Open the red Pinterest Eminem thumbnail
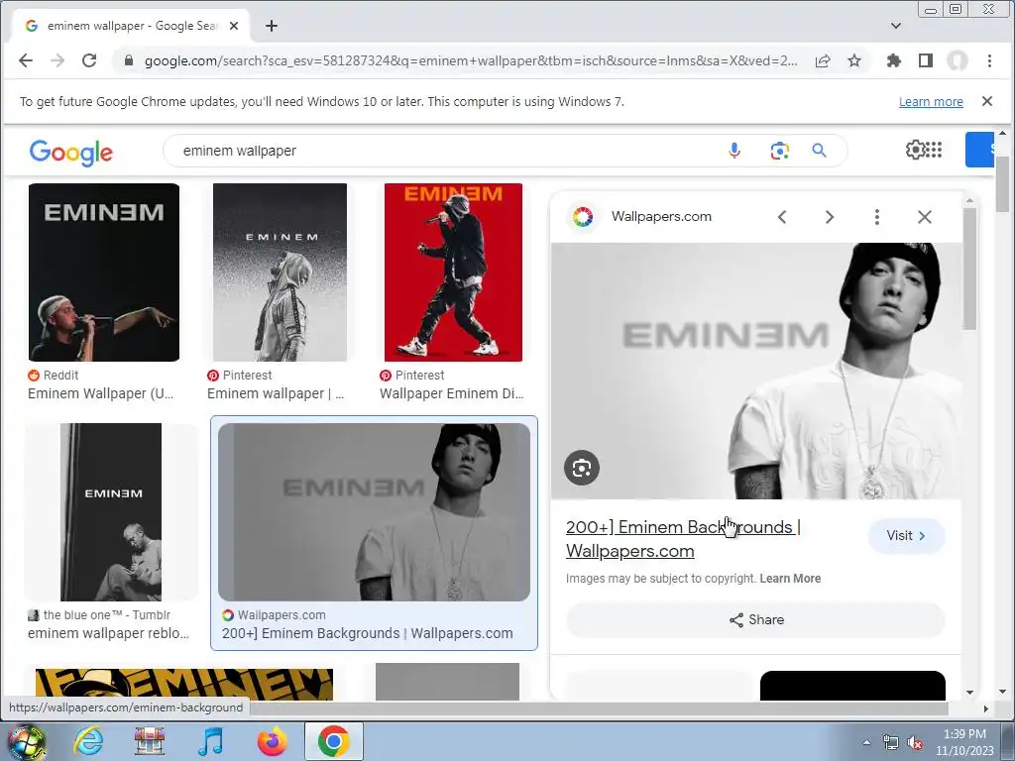The image size is (1015, 761). tap(453, 272)
